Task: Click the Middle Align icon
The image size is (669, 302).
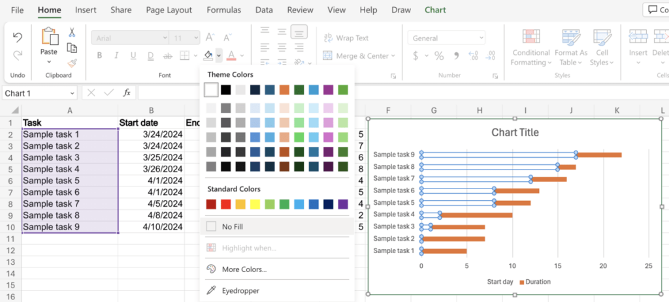Action: [282, 31]
